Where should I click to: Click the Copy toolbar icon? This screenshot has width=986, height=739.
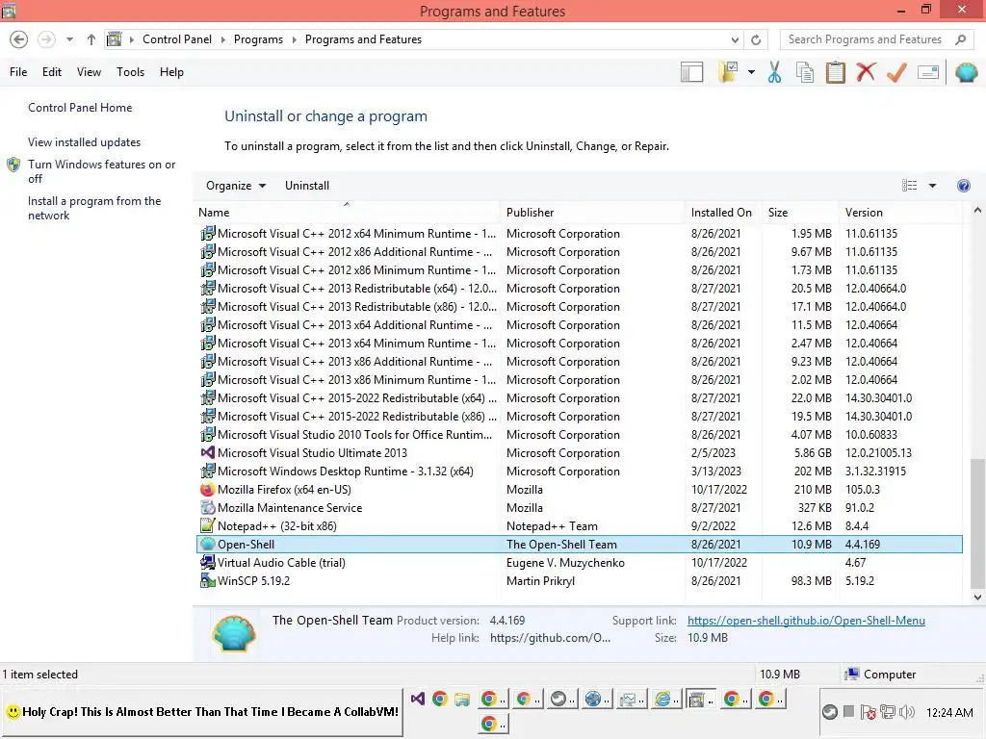[x=805, y=72]
